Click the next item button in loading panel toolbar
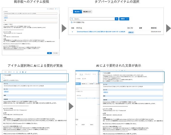 click(x=10, y=72)
